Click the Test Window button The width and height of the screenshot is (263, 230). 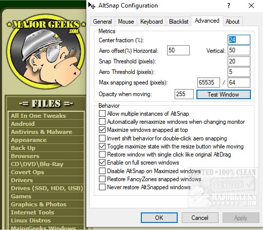(x=224, y=95)
